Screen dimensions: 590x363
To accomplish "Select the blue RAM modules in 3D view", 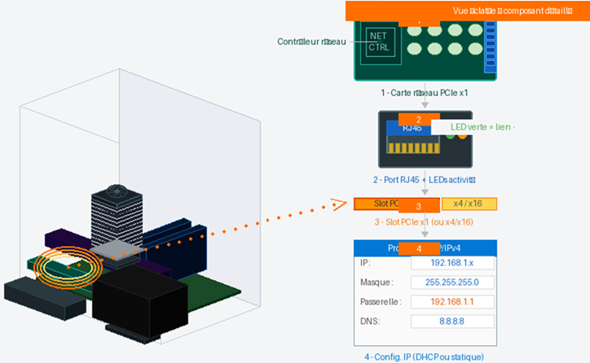I will [x=176, y=248].
